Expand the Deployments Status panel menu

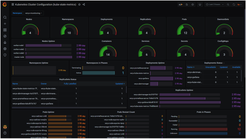[224, 63]
